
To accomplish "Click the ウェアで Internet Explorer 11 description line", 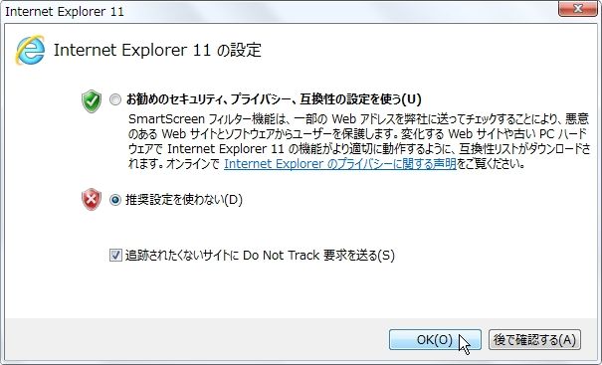I will 359,149.
